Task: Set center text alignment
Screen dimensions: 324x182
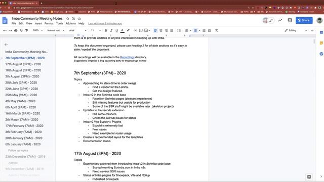Action: [x=161, y=30]
